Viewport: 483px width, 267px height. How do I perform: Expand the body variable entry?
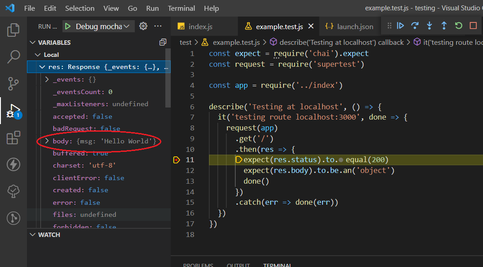(47, 142)
